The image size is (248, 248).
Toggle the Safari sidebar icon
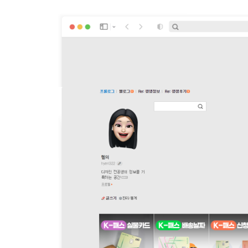click(x=104, y=26)
